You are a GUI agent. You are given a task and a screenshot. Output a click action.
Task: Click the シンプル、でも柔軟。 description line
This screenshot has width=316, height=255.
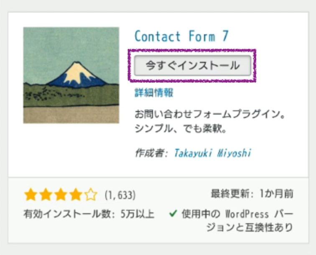click(x=181, y=129)
